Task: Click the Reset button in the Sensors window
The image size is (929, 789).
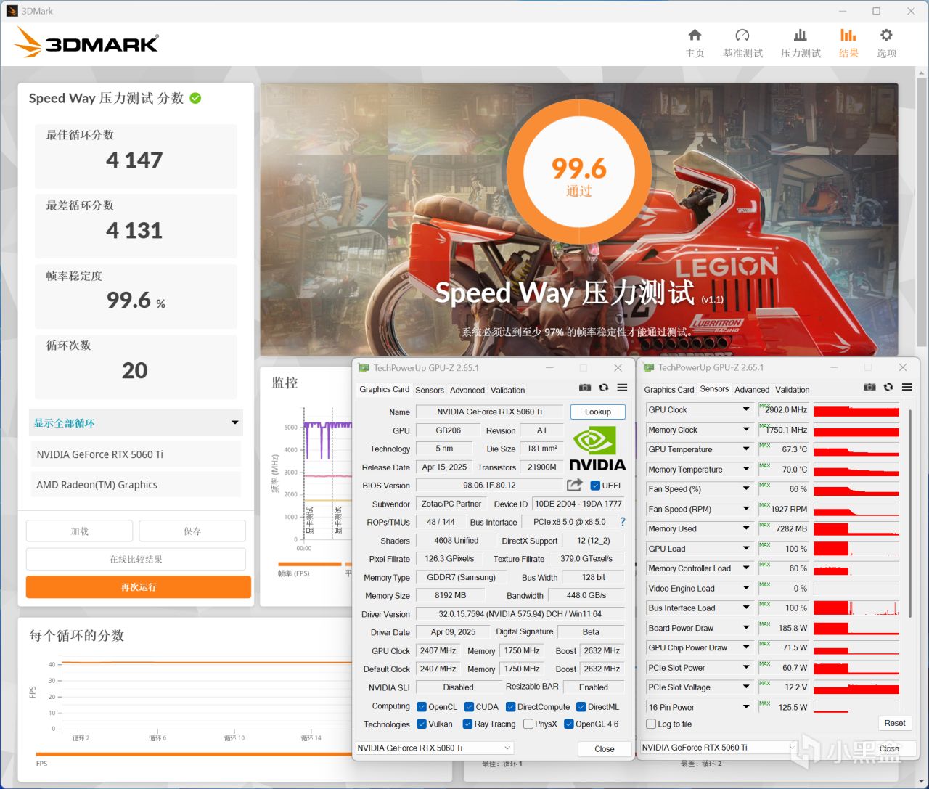Action: [895, 723]
